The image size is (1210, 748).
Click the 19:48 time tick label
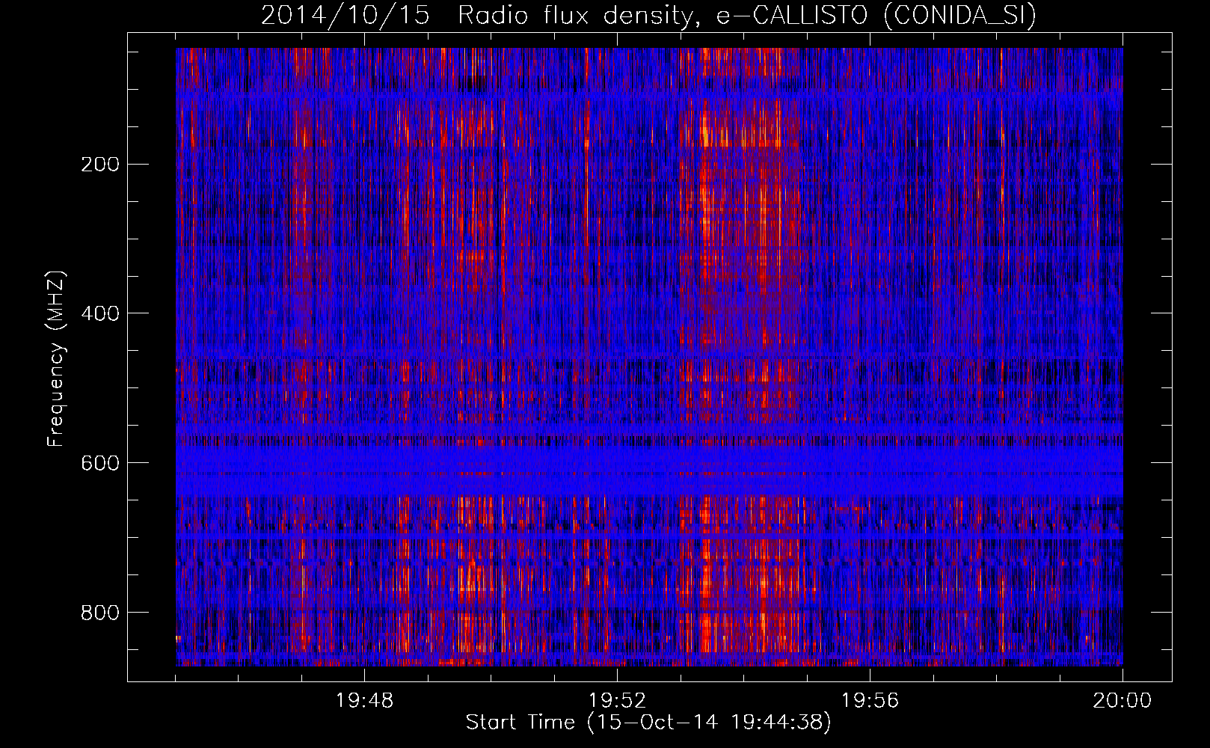(x=365, y=701)
